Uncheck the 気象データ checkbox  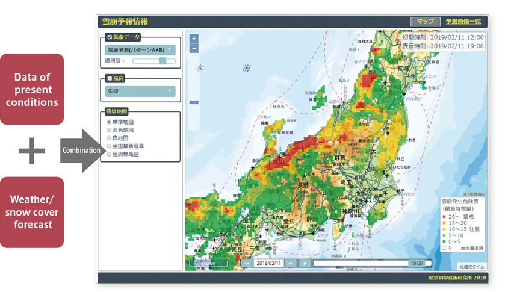pyautogui.click(x=109, y=37)
